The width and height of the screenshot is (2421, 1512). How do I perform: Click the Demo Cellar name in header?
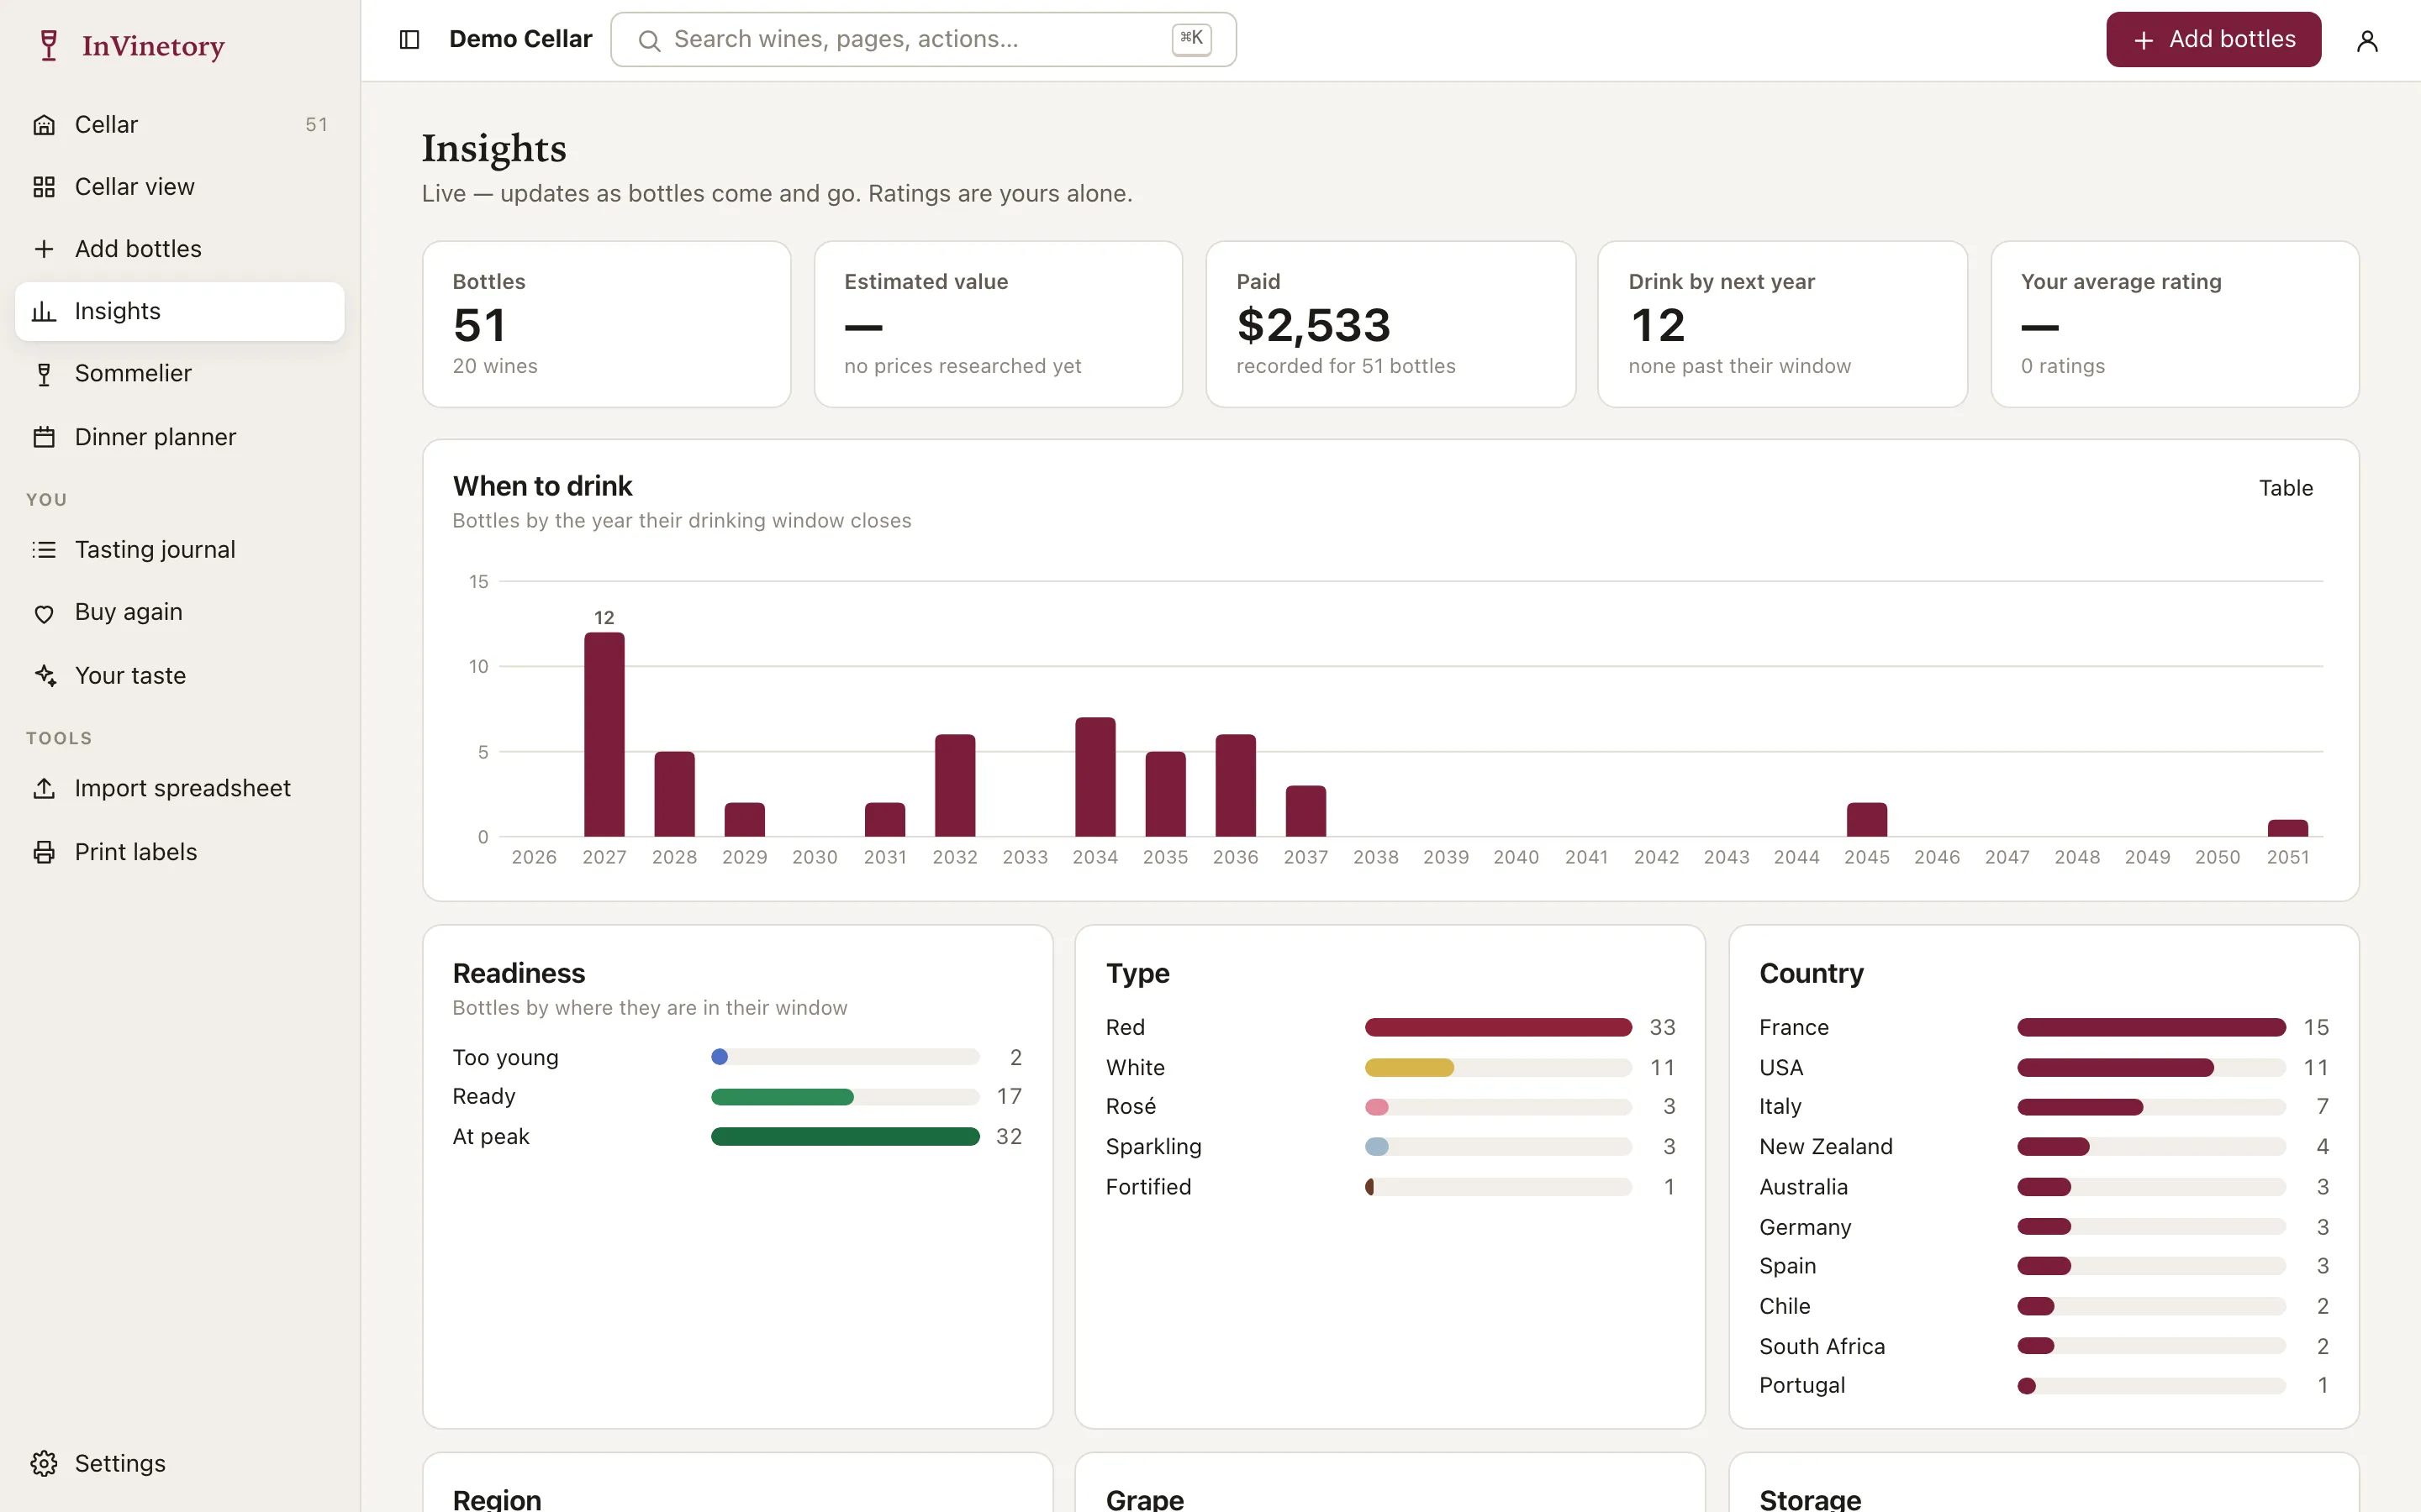pos(520,39)
